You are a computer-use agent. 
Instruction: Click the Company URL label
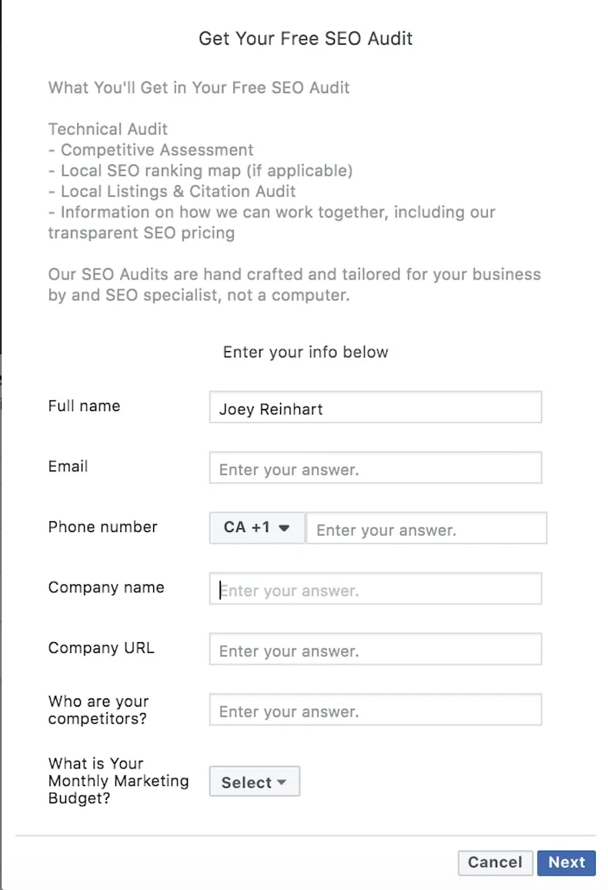tap(101, 647)
